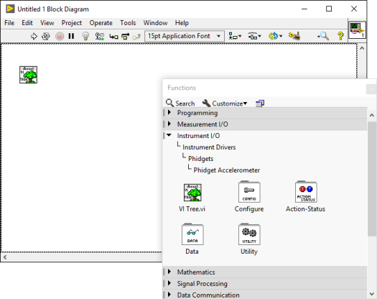Click Functions palette scrollbar down arrow
Viewport: 377px width, 299px height.
click(x=372, y=294)
